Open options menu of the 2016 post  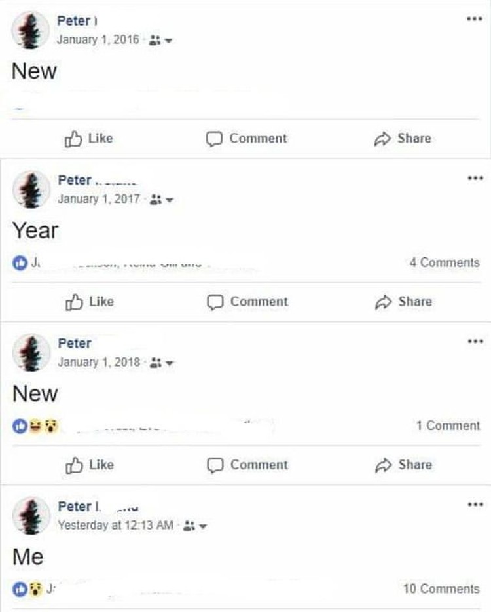[475, 19]
